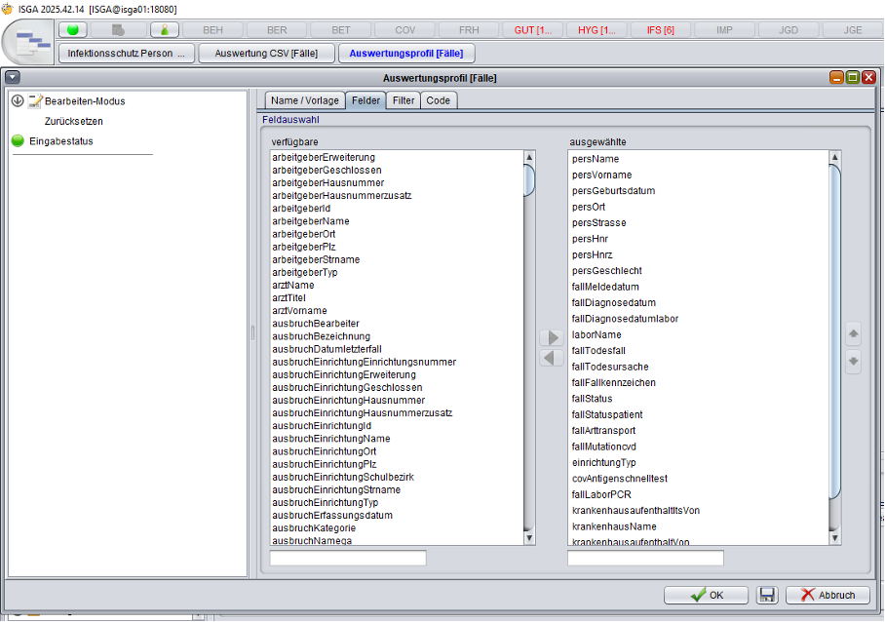Screen dimensions: 885x622
Task: Click the Bearbeiten-Modus edit icon
Action: tap(35, 101)
